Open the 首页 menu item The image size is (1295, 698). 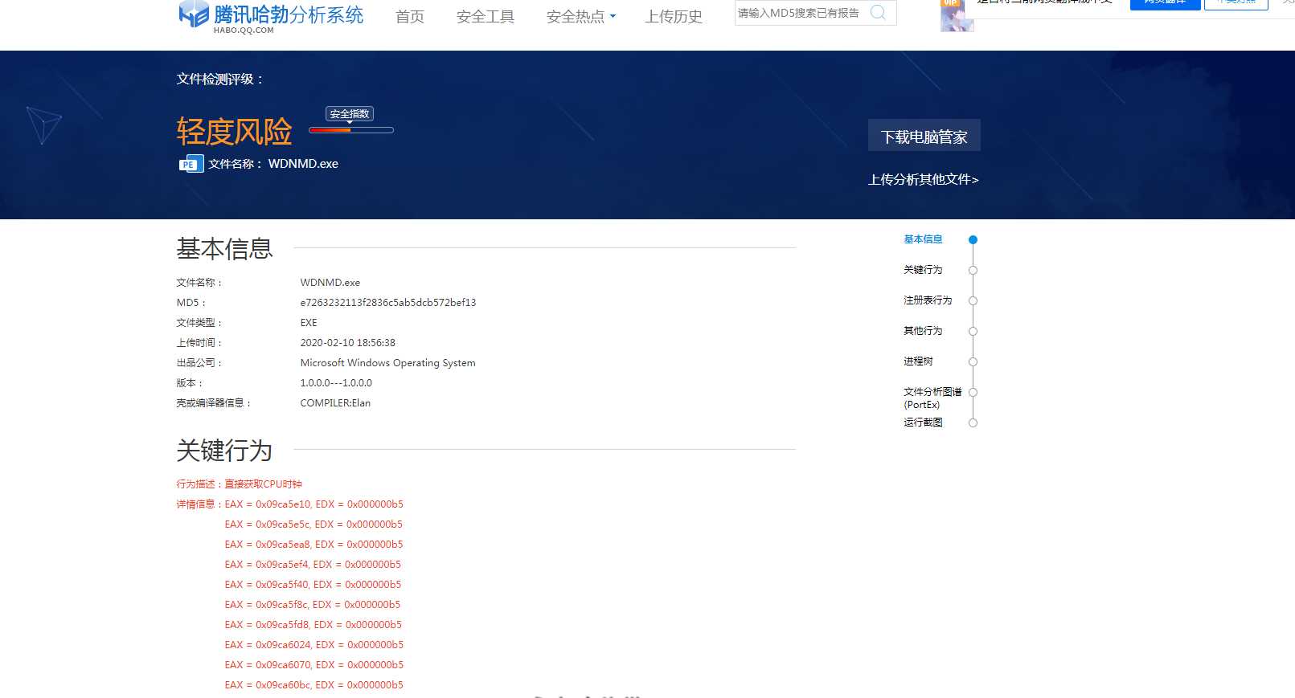point(410,17)
